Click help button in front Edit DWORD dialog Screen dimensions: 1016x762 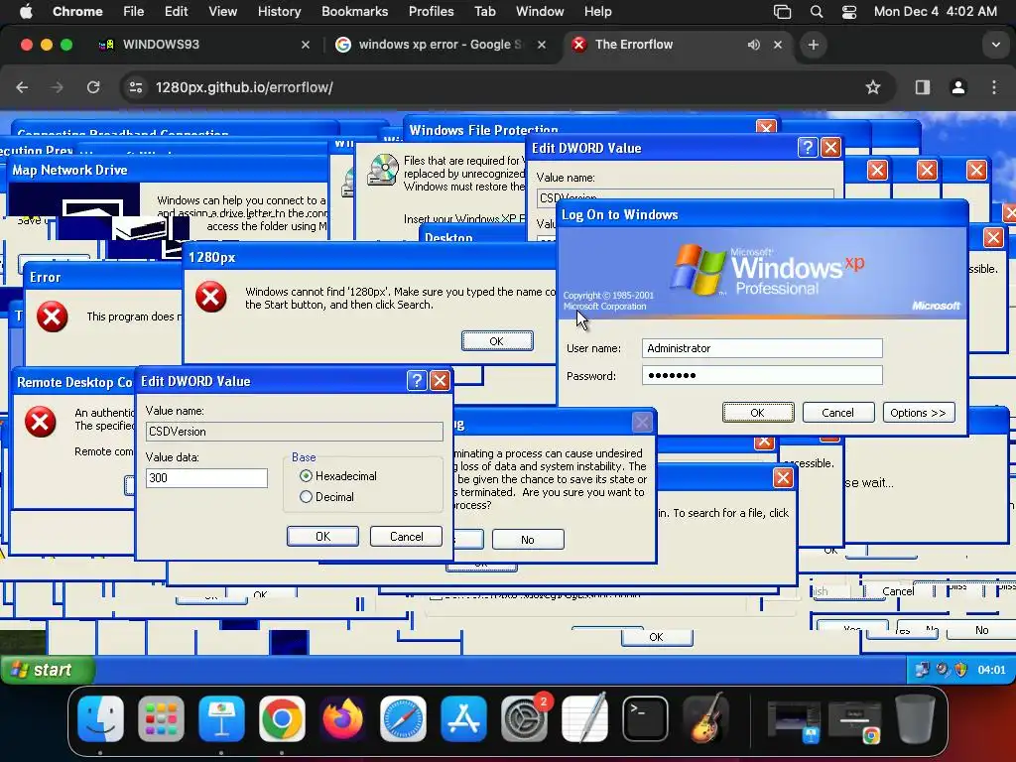click(x=417, y=380)
